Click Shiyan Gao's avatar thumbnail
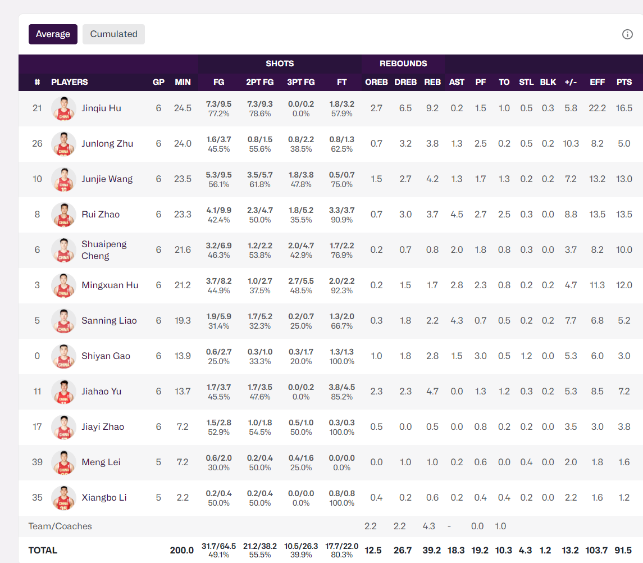The image size is (643, 563). tap(63, 356)
